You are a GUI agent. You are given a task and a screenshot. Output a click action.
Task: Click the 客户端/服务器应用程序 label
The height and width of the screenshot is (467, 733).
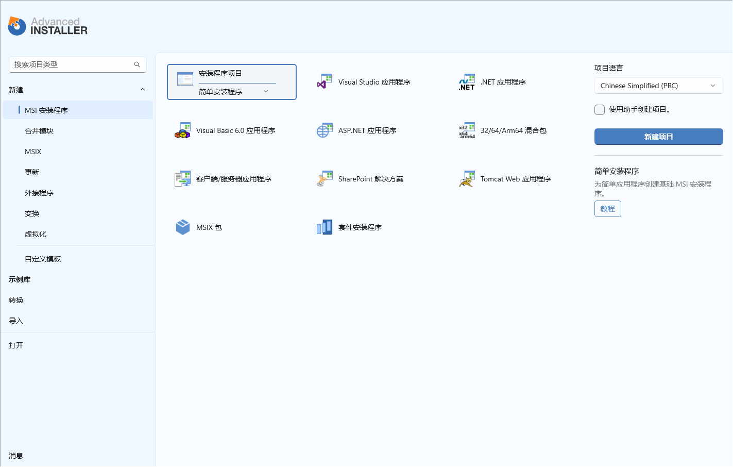click(x=233, y=179)
